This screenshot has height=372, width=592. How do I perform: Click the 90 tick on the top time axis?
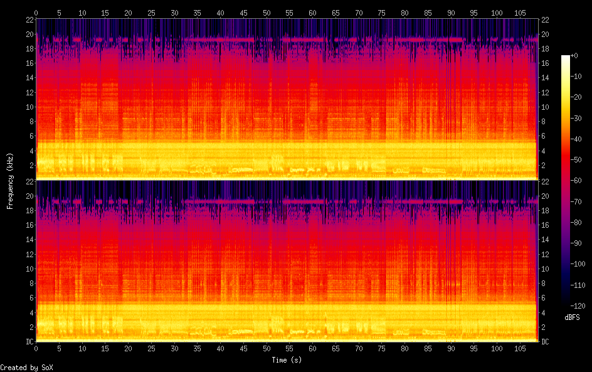pyautogui.click(x=451, y=13)
